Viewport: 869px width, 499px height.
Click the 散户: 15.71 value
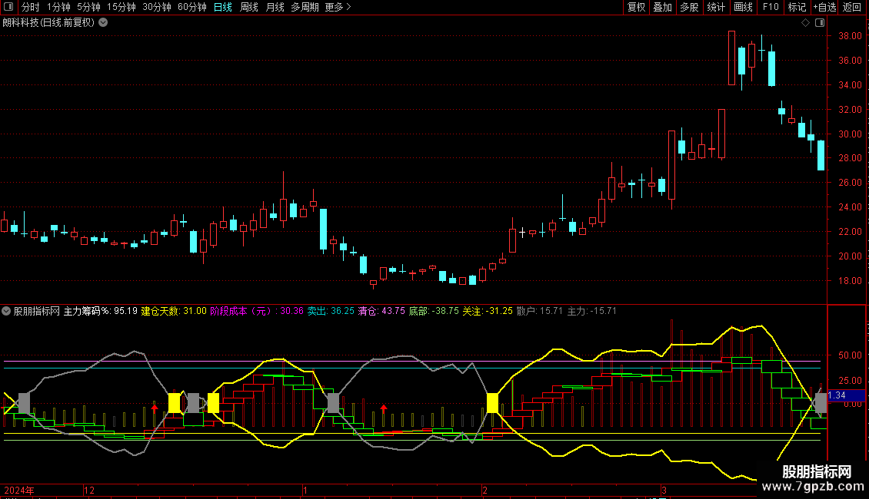tap(539, 311)
